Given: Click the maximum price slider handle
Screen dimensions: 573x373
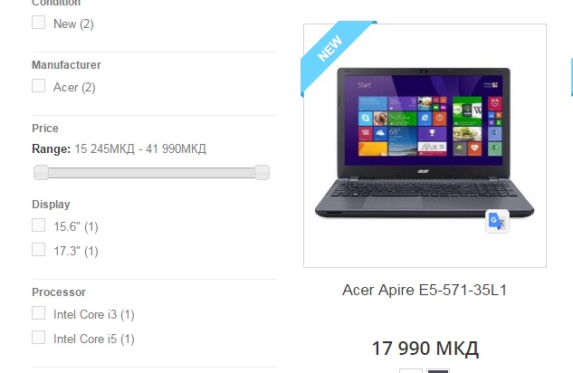Looking at the screenshot, I should pyautogui.click(x=262, y=172).
